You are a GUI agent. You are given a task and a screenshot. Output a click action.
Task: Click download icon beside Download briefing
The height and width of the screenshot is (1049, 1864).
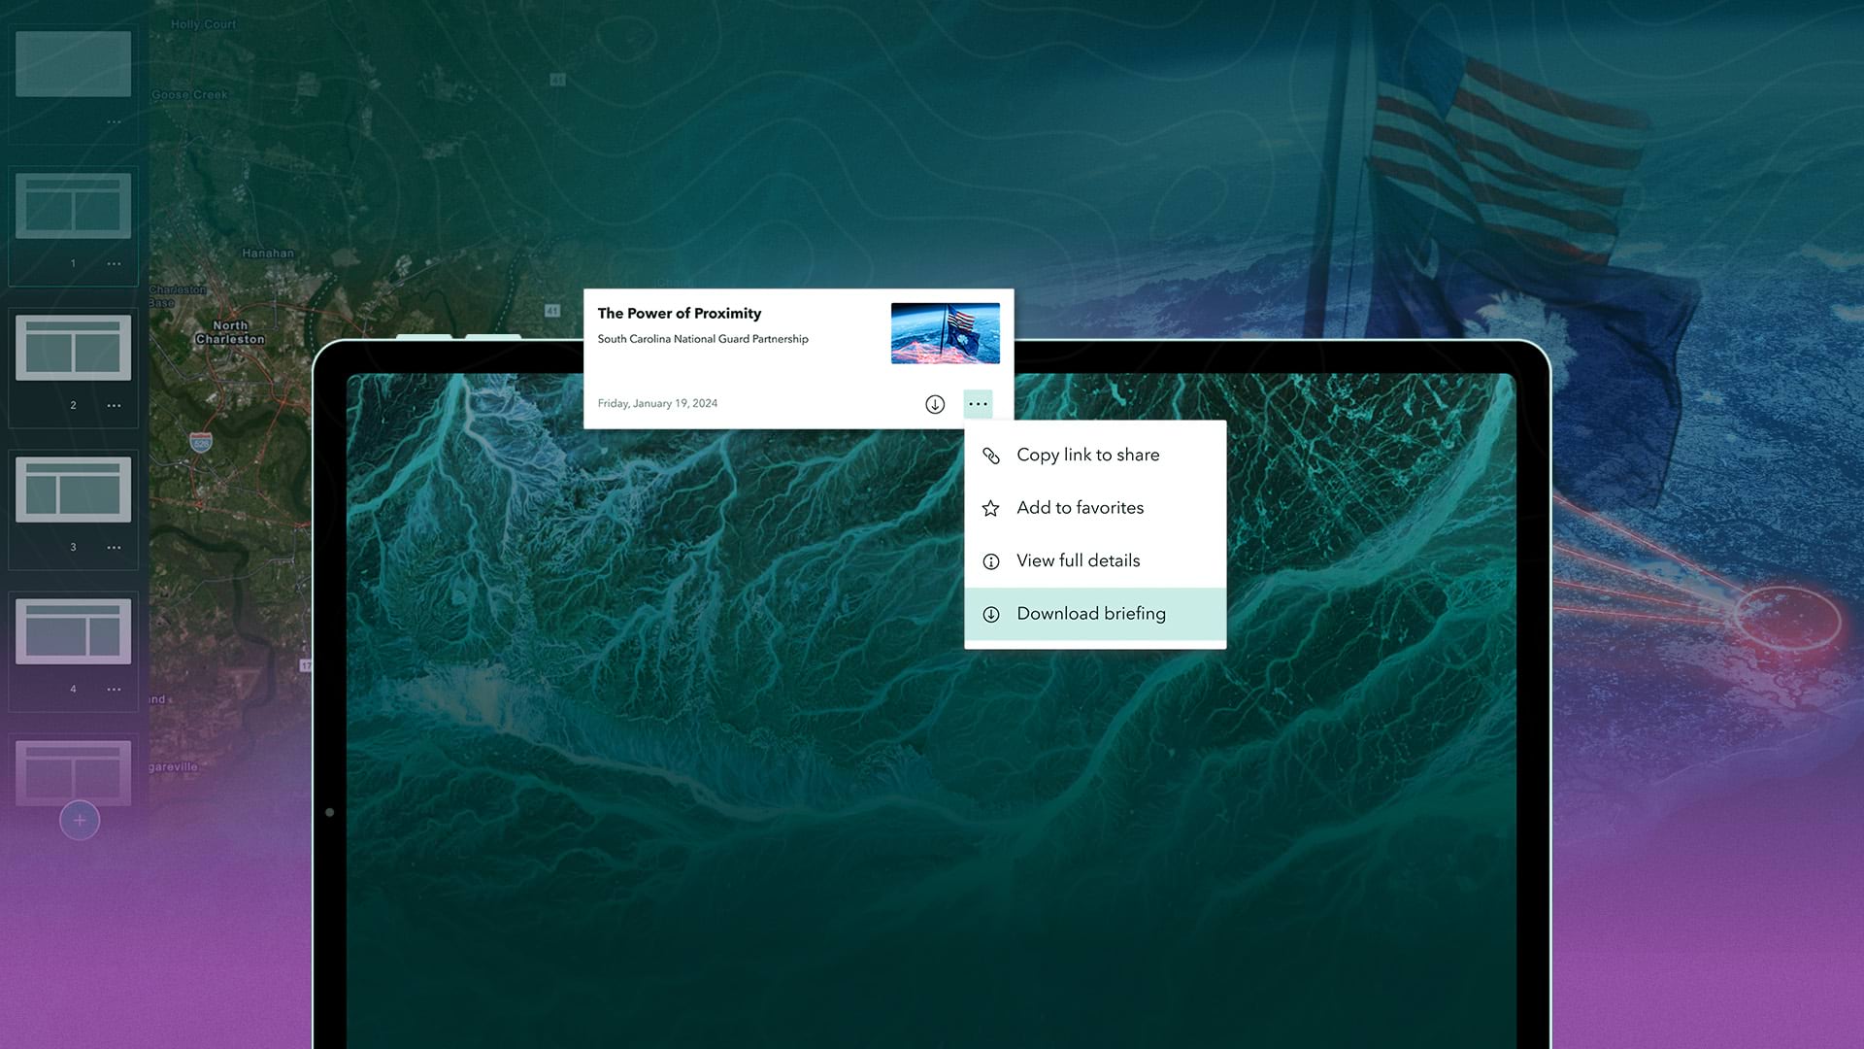(x=991, y=615)
